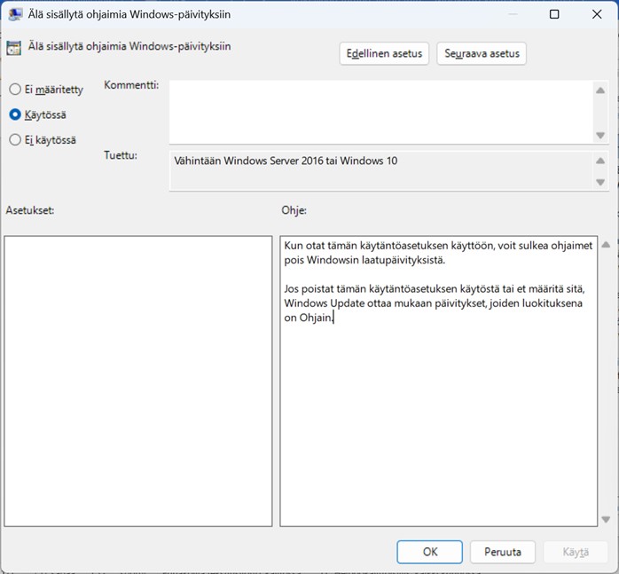Viewport: 619px width, 574px height.
Task: Click the policy setting icon beside heading
Action: click(x=14, y=48)
